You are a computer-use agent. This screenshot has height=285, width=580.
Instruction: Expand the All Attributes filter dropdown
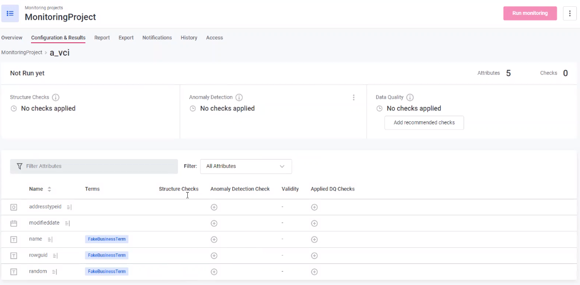coord(246,166)
